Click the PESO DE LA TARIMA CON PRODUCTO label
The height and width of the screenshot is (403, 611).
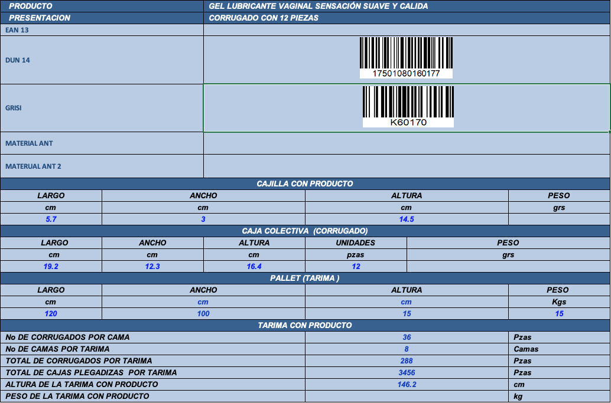152,396
